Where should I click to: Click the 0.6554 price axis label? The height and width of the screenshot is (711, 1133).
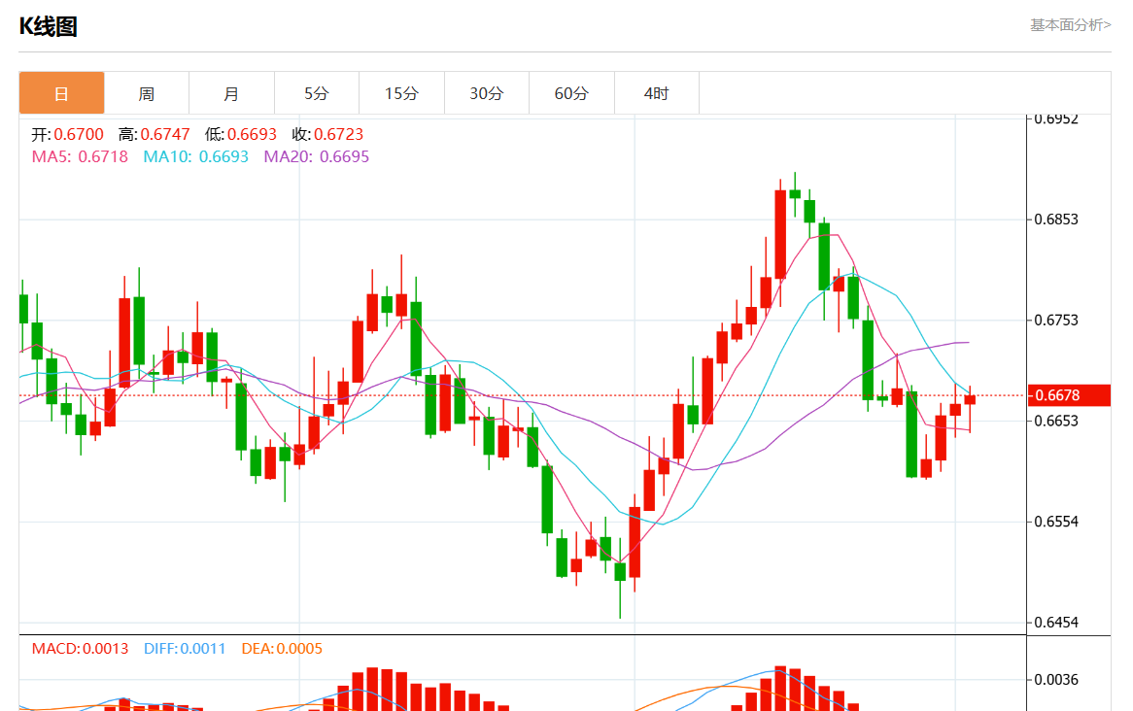1056,522
